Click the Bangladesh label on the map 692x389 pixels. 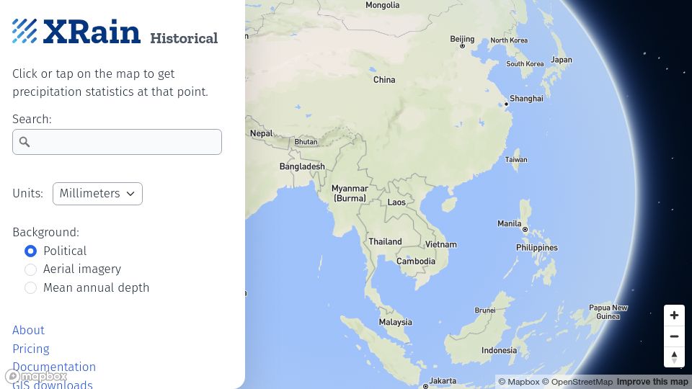pyautogui.click(x=302, y=166)
